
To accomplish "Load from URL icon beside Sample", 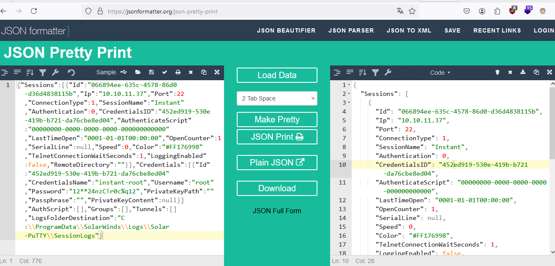I will click(123, 72).
